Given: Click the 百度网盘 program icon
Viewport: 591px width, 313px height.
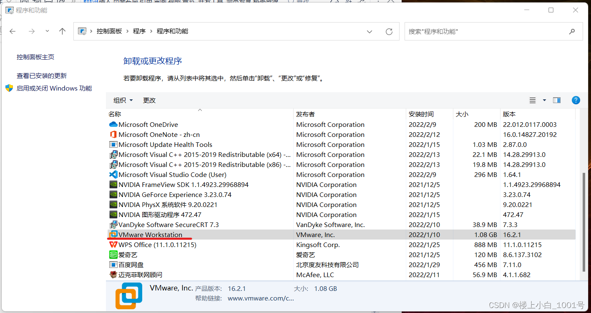Looking at the screenshot, I should [113, 265].
